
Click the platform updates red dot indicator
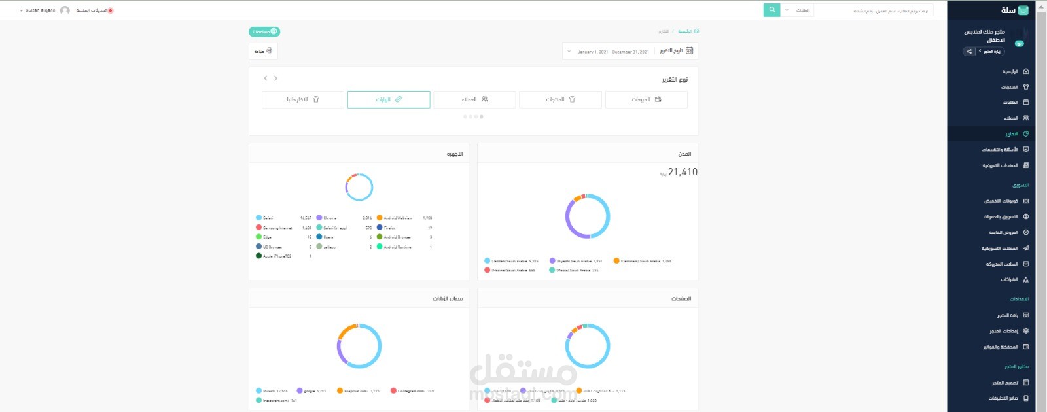[111, 10]
